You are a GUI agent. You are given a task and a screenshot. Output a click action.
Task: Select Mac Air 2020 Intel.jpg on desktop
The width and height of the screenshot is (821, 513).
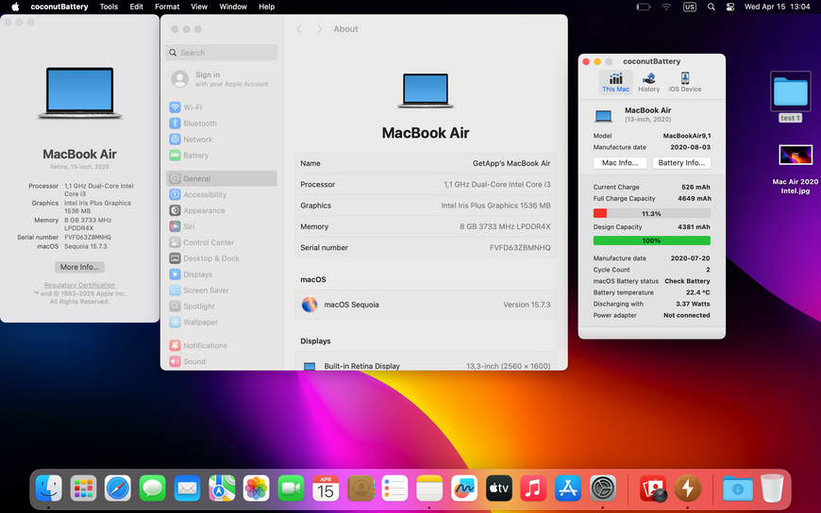tap(796, 170)
